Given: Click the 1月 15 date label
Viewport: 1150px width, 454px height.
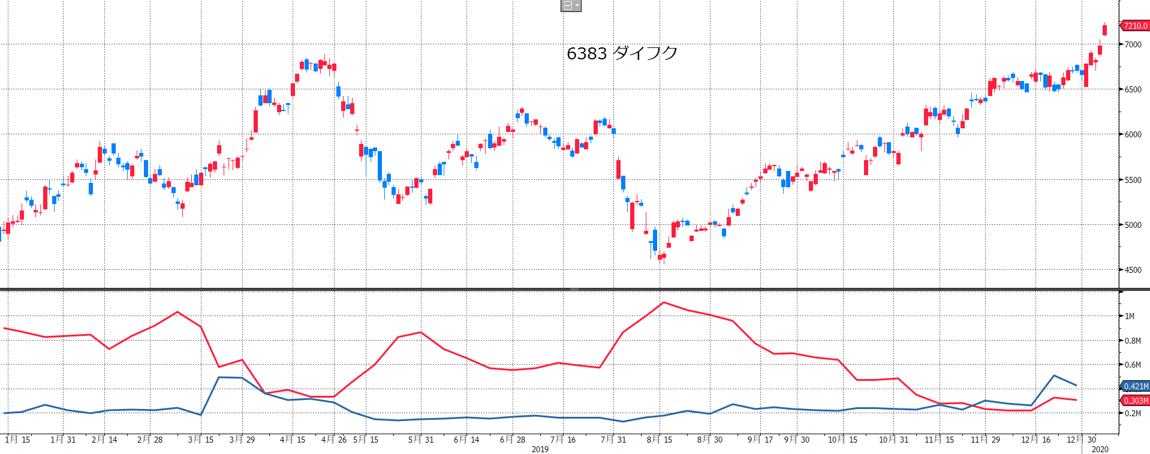Looking at the screenshot, I should (17, 440).
